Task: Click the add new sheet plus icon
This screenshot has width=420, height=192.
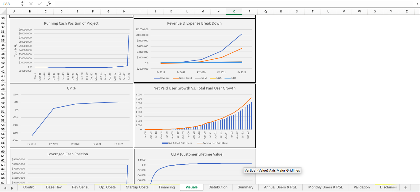Action: [x=405, y=187]
